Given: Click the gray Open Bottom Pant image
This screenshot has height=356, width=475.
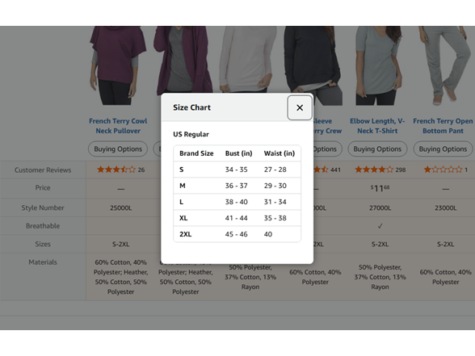Looking at the screenshot, I should (443, 65).
